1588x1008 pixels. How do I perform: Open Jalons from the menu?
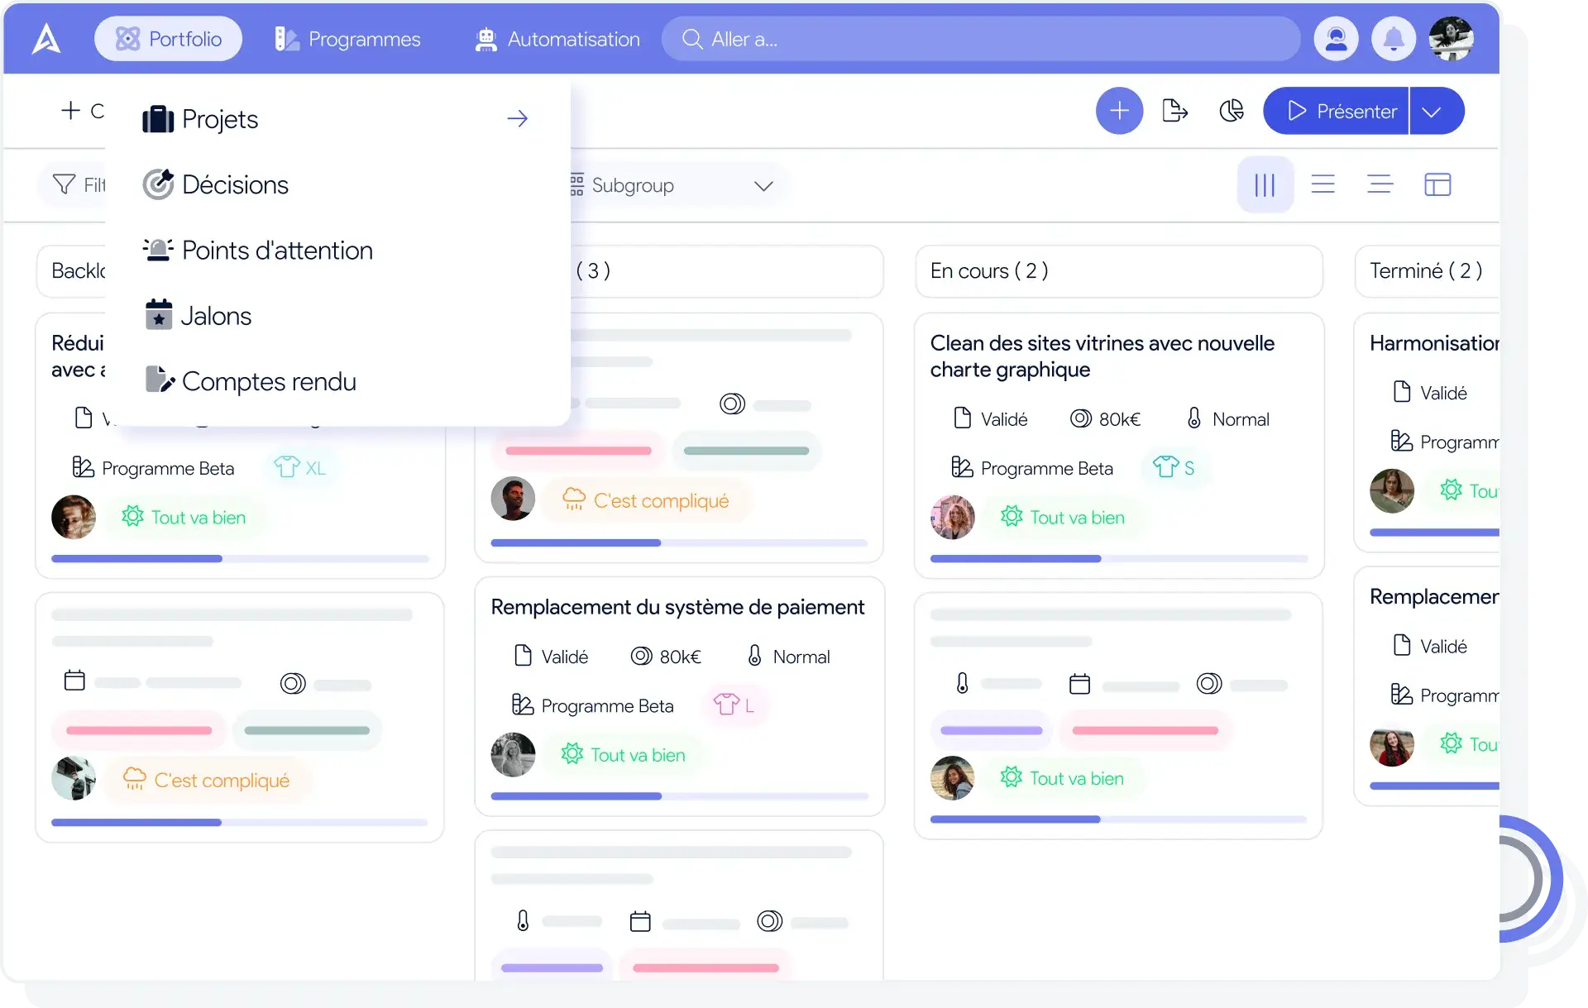point(198,315)
